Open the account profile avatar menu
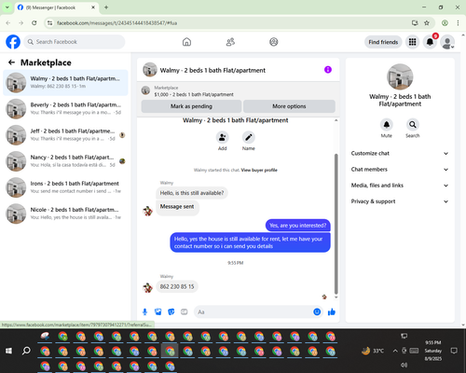This screenshot has height=373, width=466. coord(447,42)
